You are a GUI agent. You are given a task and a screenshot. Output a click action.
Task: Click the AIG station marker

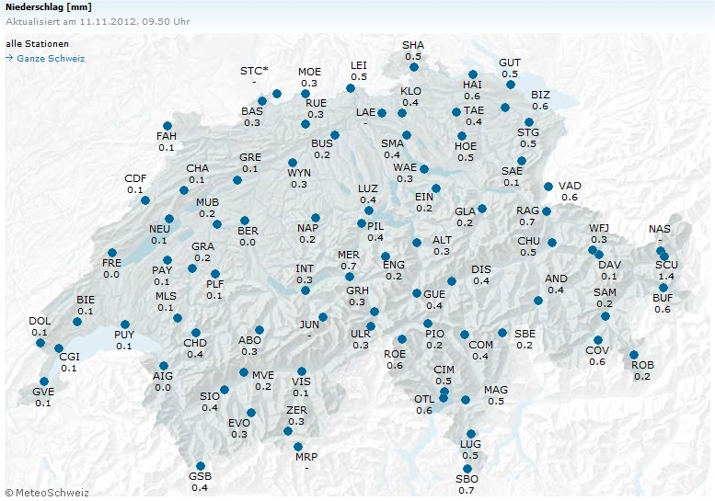pyautogui.click(x=164, y=366)
